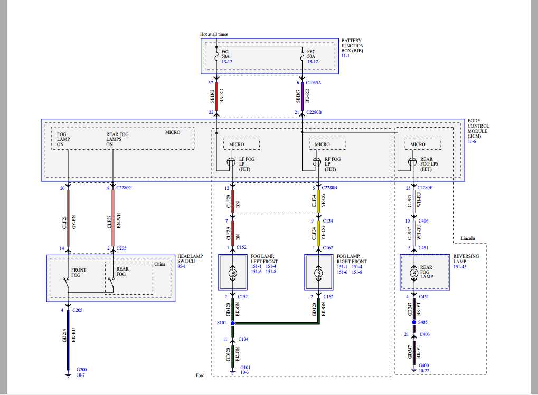Image resolution: width=538 pixels, height=395 pixels.
Task: Open 151-8 link under Fog Lamp, Right Front
Action: (357, 272)
